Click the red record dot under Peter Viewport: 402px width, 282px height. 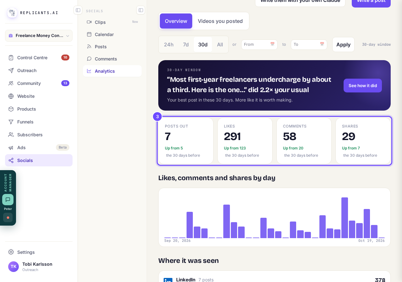click(x=8, y=217)
